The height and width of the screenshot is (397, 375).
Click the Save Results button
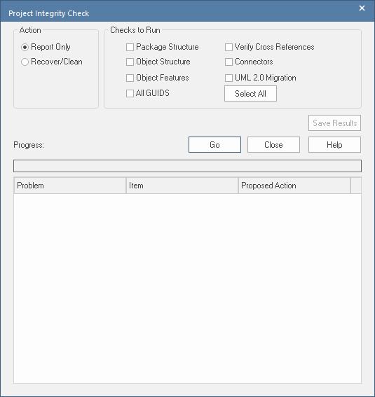click(334, 123)
